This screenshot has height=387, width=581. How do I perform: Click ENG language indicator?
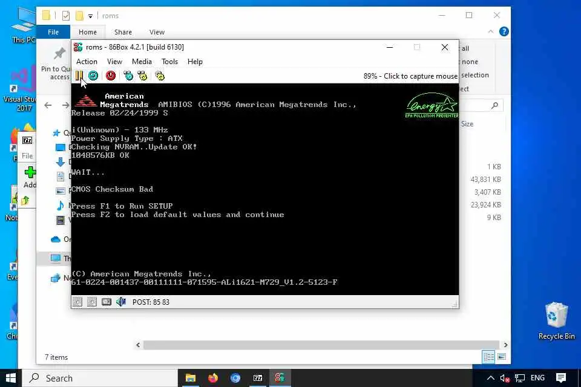(x=537, y=378)
